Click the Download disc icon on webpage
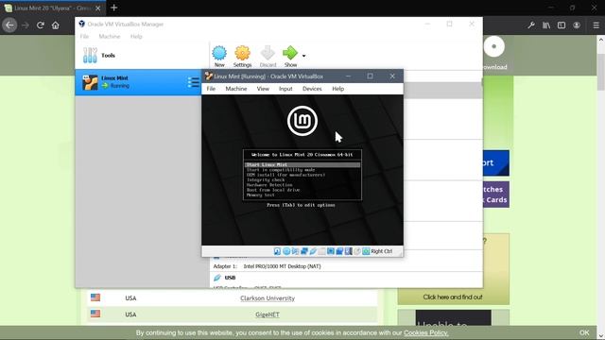Screen dimensions: 605x340 [x=494, y=46]
